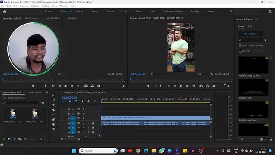Open the File menu
Viewport: 275px width, 155px height.
(3, 6)
